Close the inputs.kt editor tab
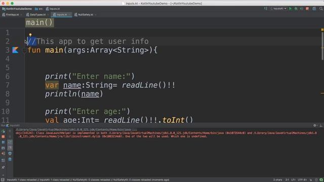 coord(70,15)
